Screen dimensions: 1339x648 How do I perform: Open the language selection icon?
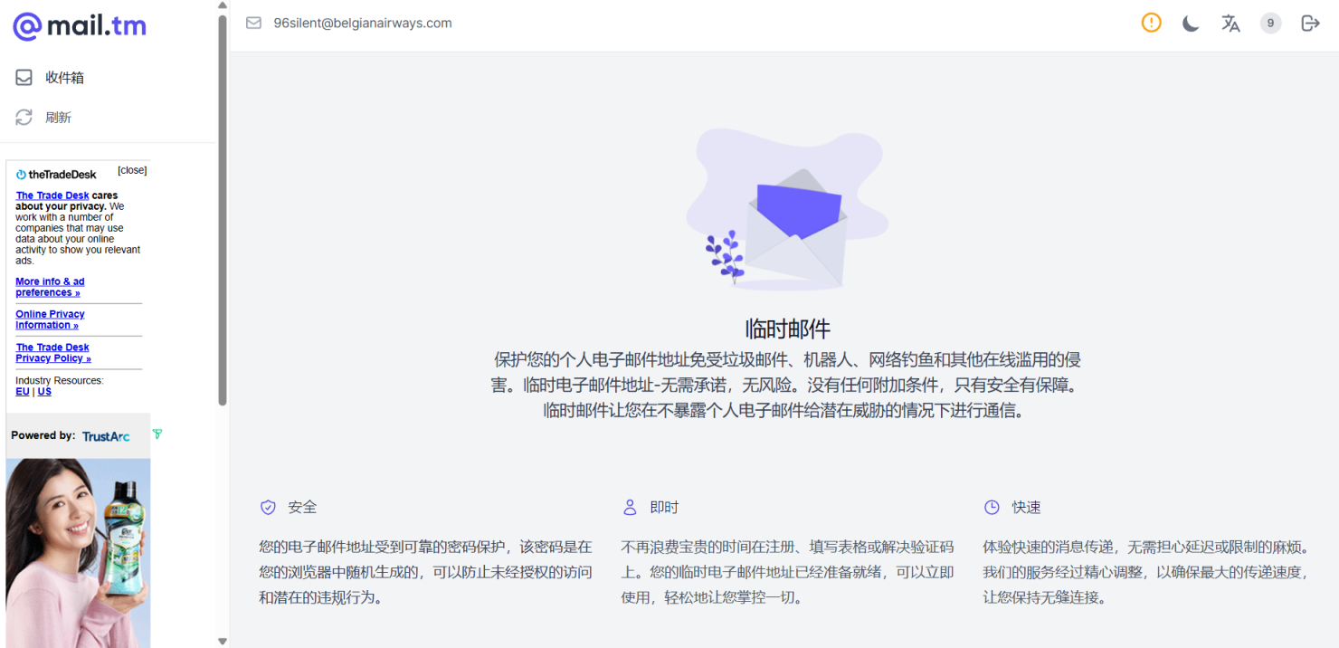click(1230, 23)
